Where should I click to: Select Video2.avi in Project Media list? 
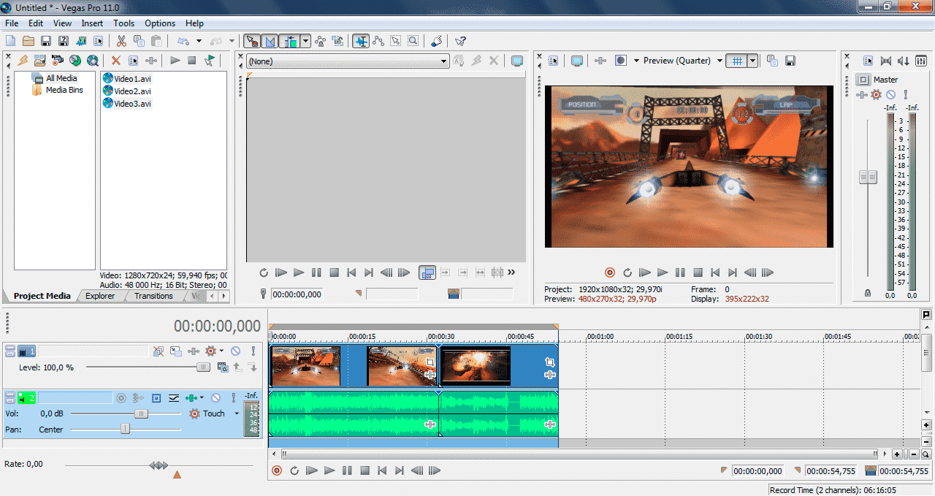tap(132, 91)
